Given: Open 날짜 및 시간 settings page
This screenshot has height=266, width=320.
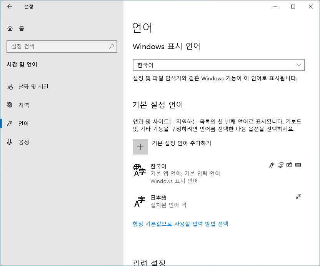Looking at the screenshot, I should [62, 86].
